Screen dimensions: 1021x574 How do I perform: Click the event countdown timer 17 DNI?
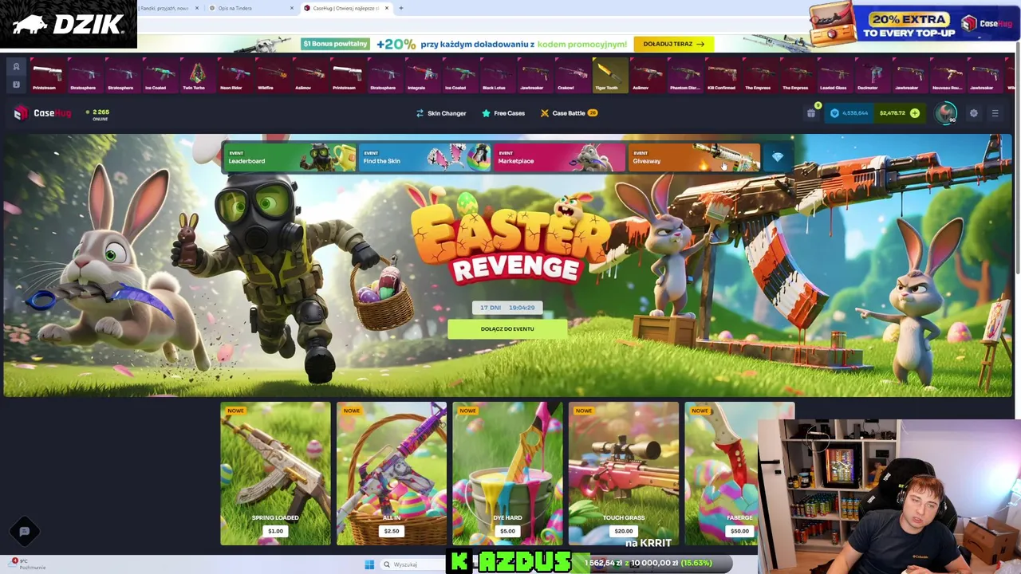pyautogui.click(x=507, y=308)
